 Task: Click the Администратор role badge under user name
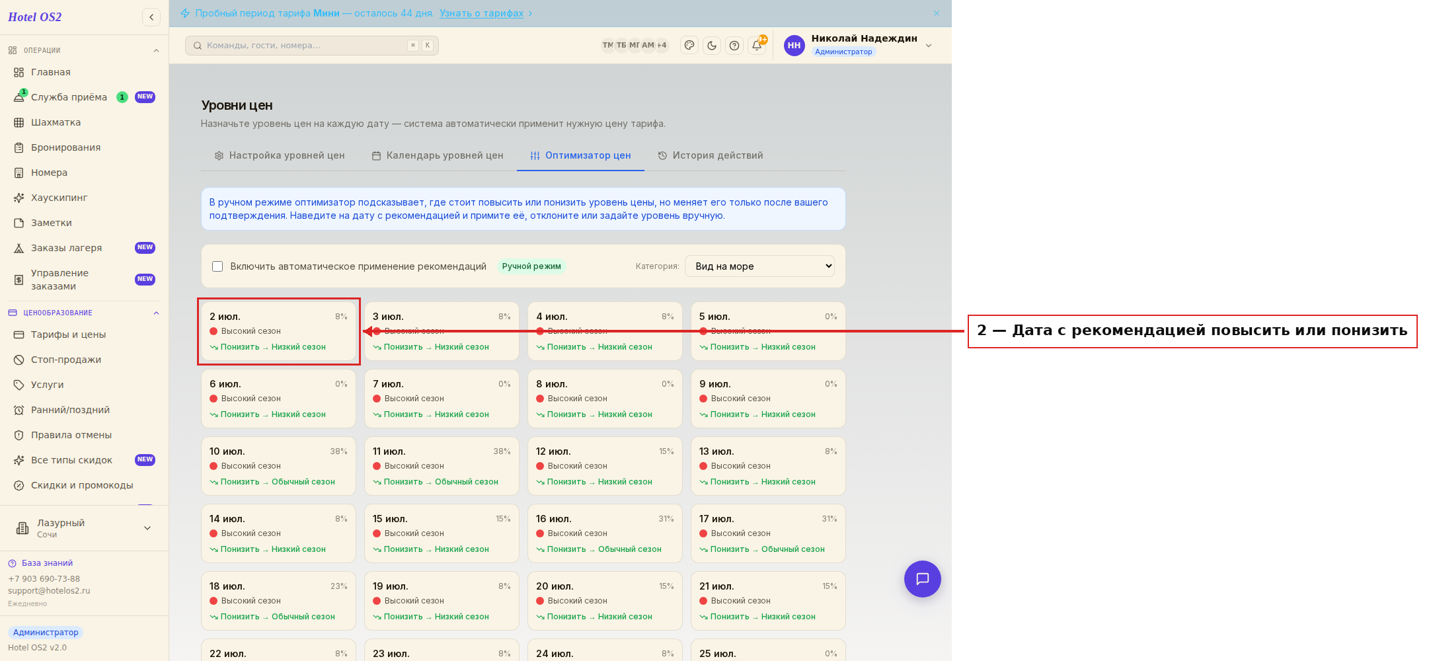pyautogui.click(x=843, y=52)
